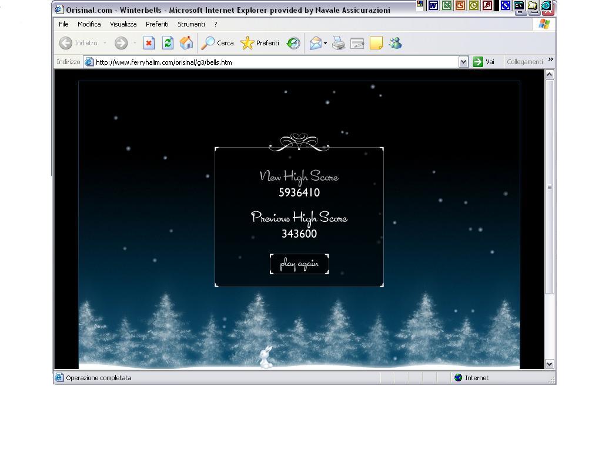Click the yellow note Discuss icon

coord(376,42)
